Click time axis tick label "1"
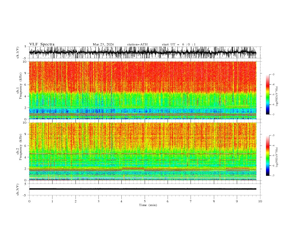The height and width of the screenshot is (226, 293). pyautogui.click(x=52, y=201)
